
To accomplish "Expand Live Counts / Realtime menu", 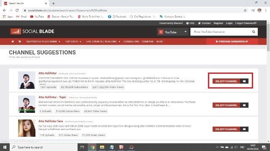I will coord(103,42).
